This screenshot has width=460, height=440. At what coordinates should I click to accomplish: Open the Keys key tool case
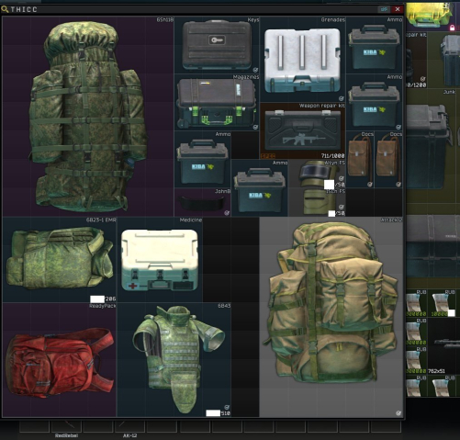(x=217, y=45)
